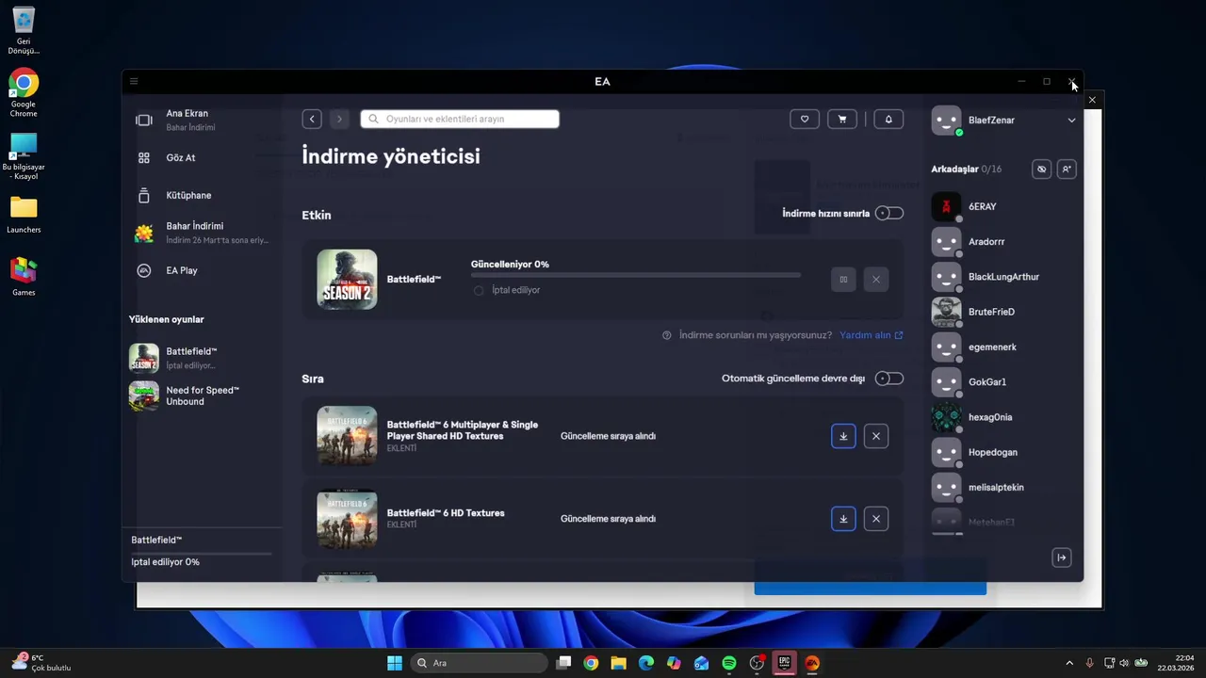Click the add friend icon
This screenshot has height=678, width=1206.
tap(1066, 169)
